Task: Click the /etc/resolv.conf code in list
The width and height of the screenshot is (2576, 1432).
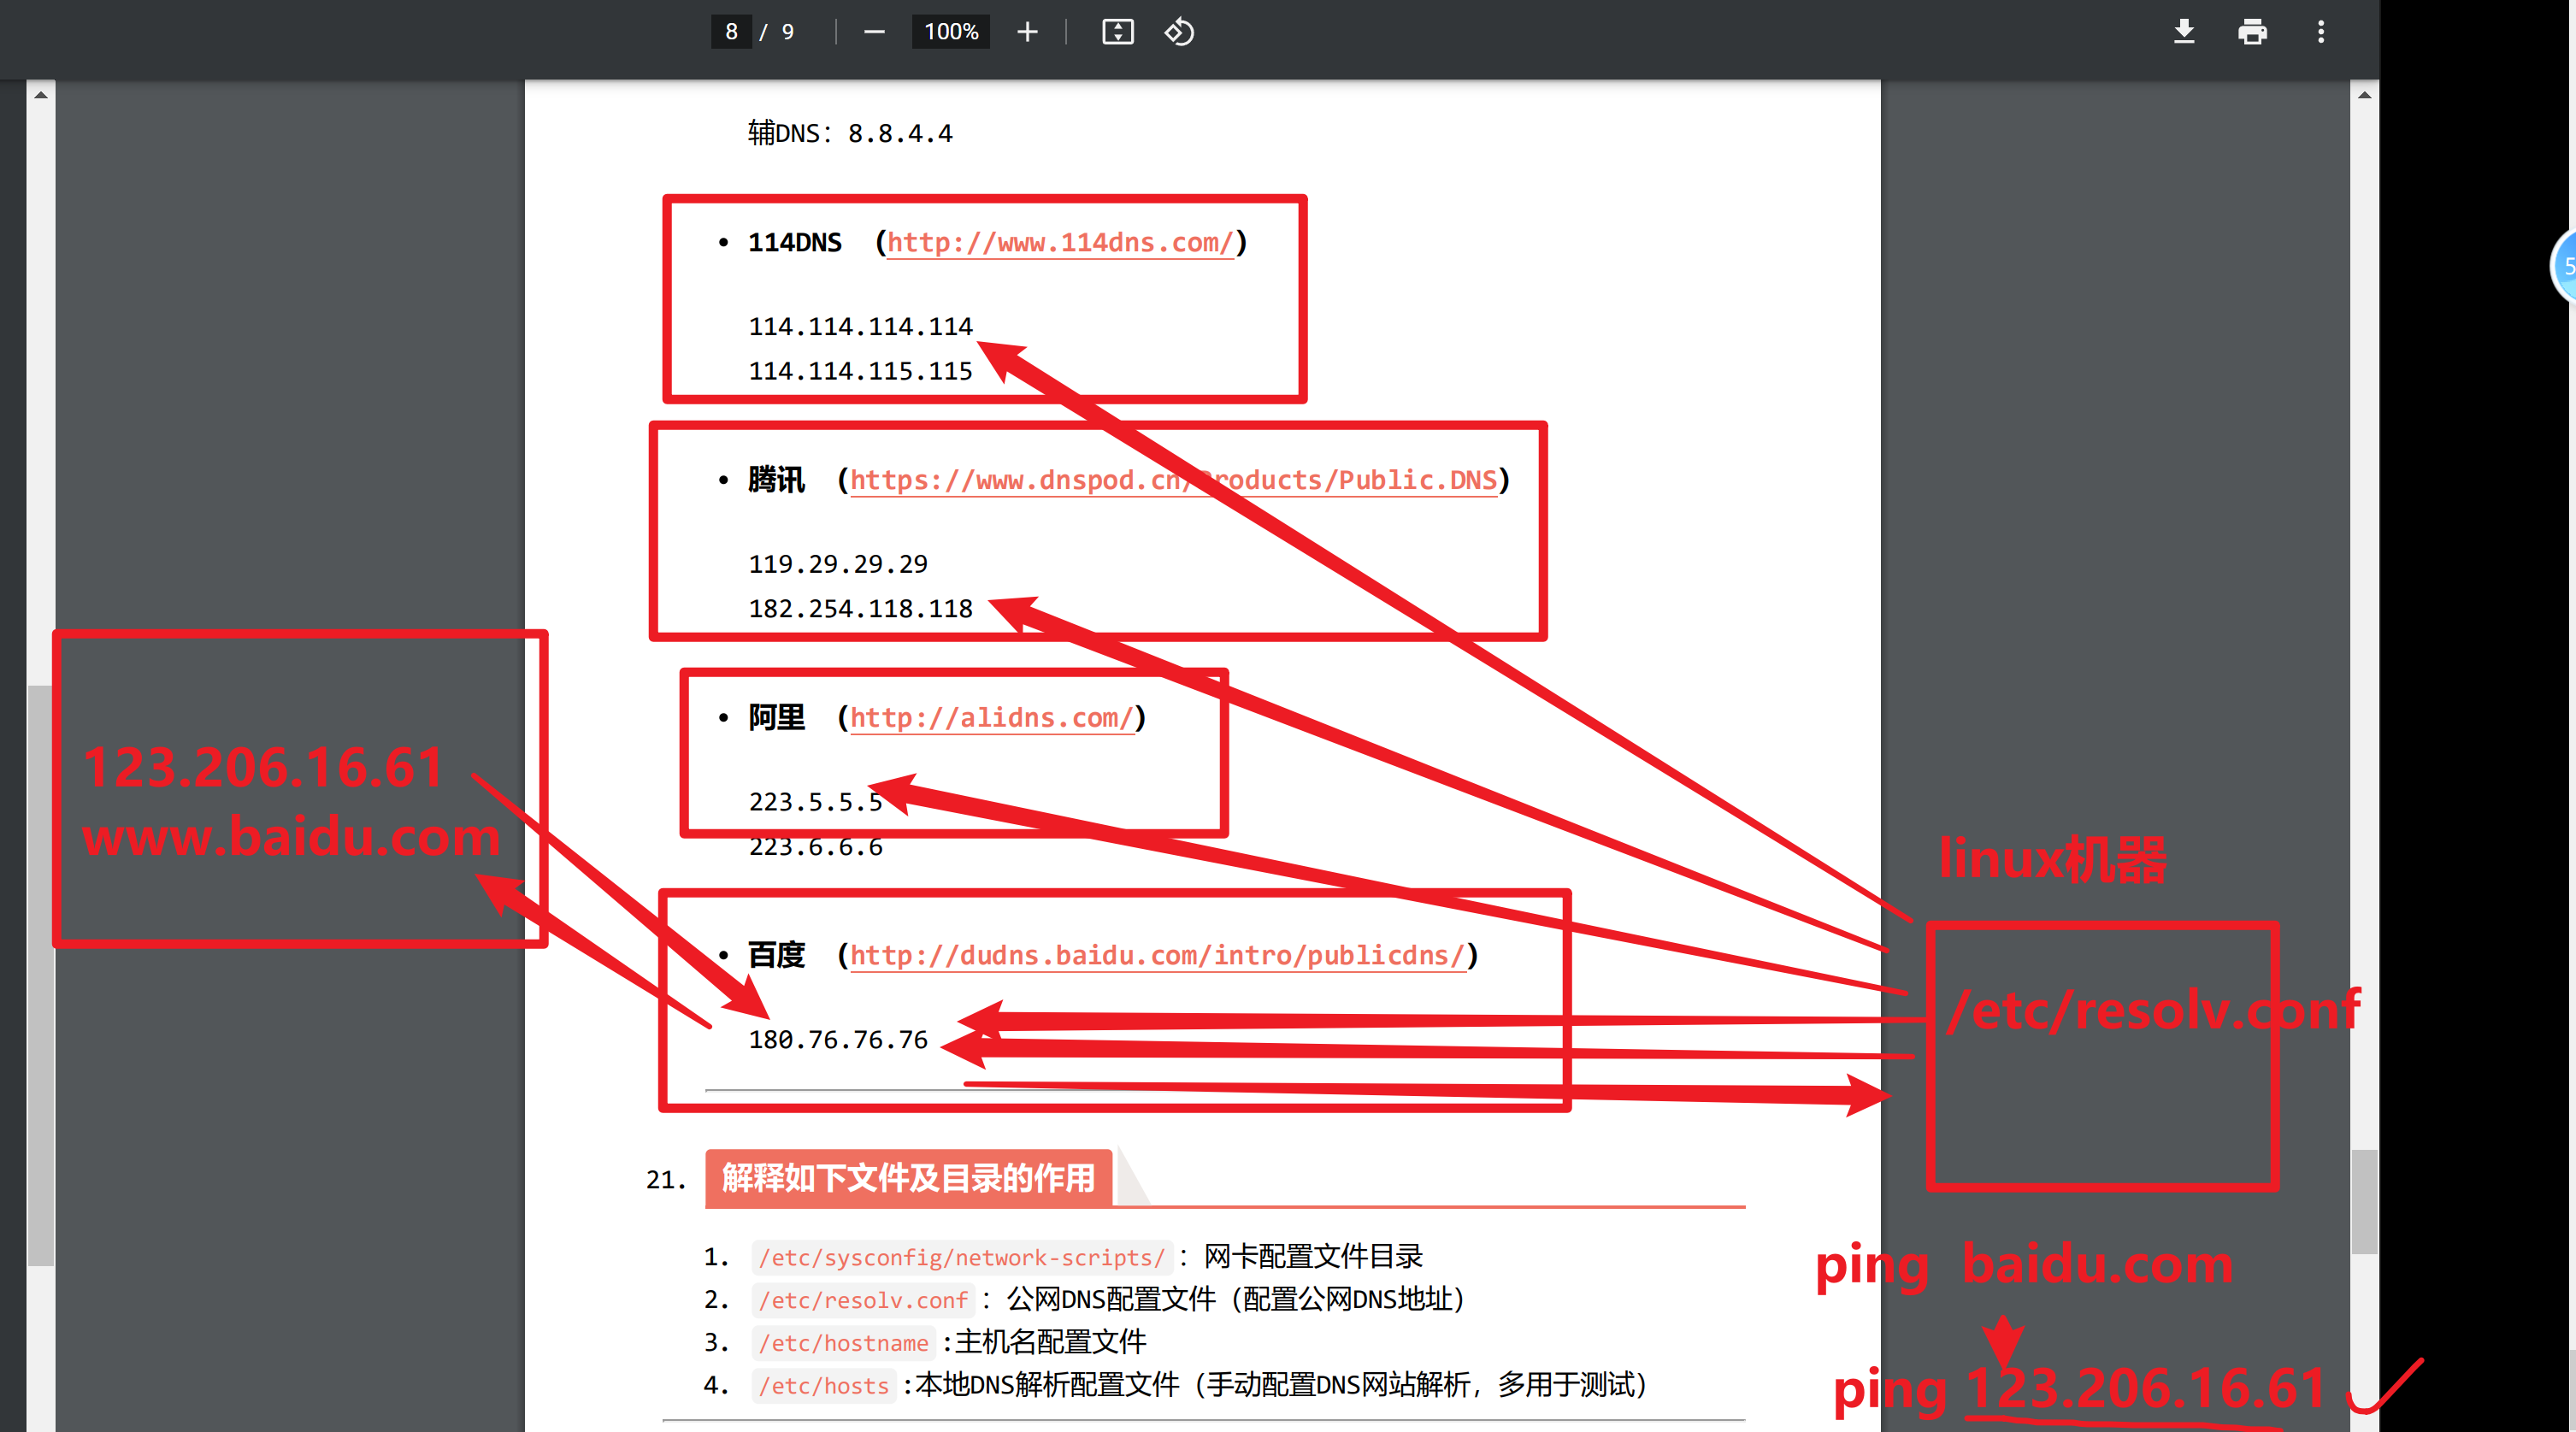Action: [x=863, y=1300]
